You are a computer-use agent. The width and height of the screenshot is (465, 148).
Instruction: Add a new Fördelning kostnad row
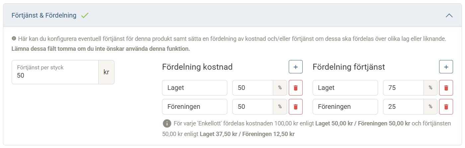(x=295, y=67)
